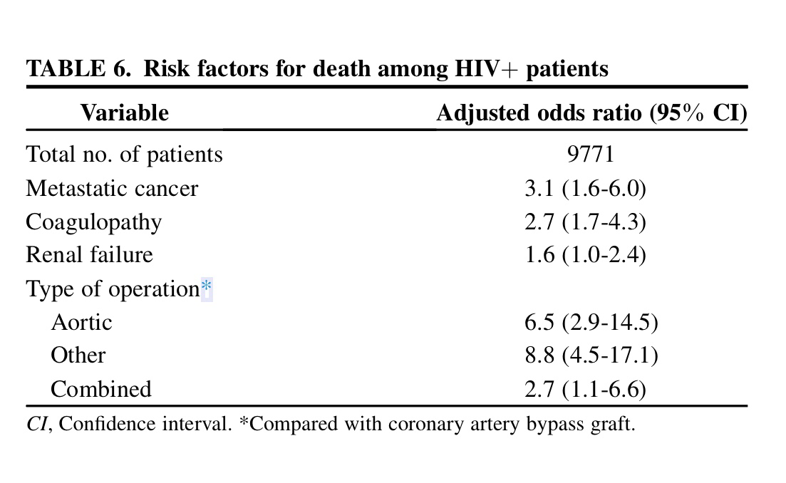
Task: Click the 2.7 (1.1-6.6) odds ratio
Action: pos(585,389)
